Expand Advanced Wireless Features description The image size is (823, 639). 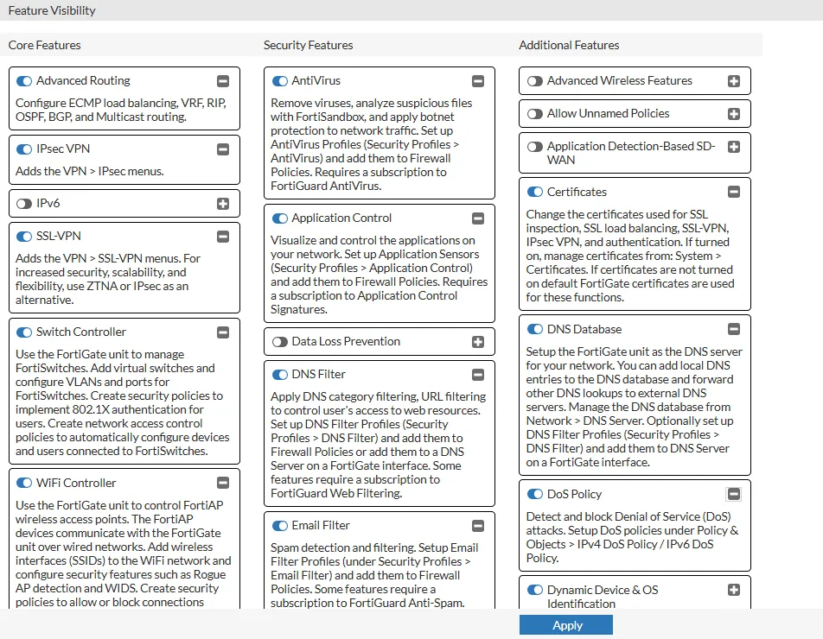pos(734,81)
